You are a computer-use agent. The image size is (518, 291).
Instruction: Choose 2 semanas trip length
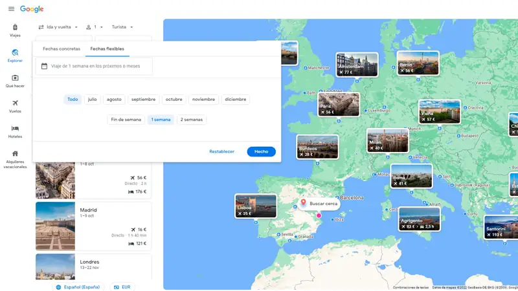(192, 120)
